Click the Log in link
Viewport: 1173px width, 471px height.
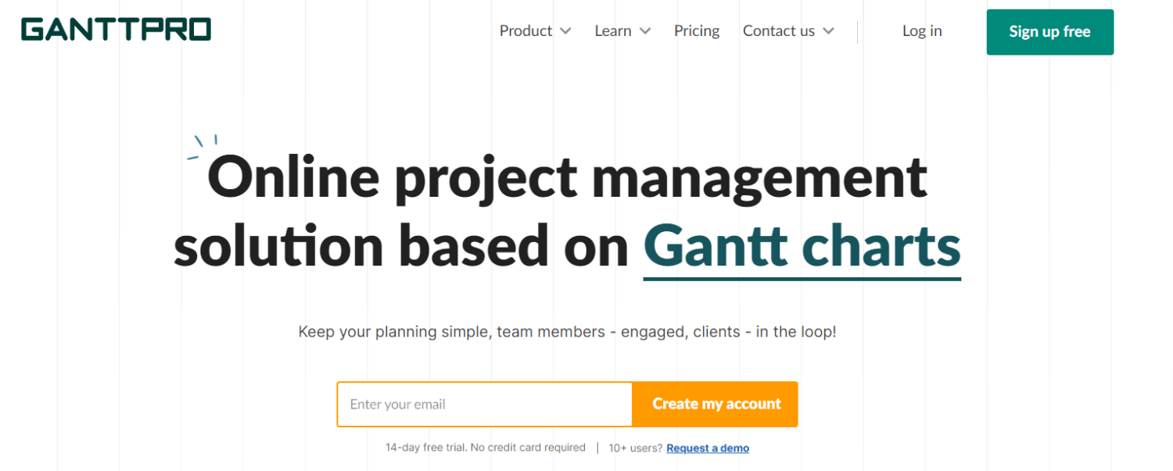coord(922,30)
